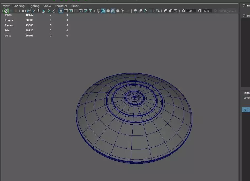Open Camera Attributes from toolbar
Viewport: 250px width, 181px height.
[x=34, y=11]
